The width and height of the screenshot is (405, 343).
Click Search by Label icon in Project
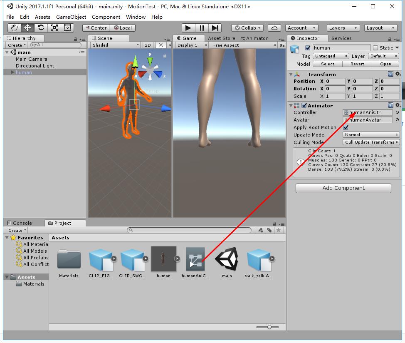(270, 230)
